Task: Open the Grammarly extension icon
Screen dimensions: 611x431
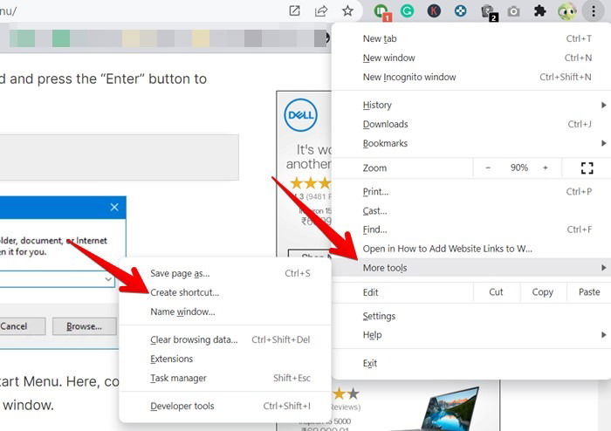Action: (407, 10)
